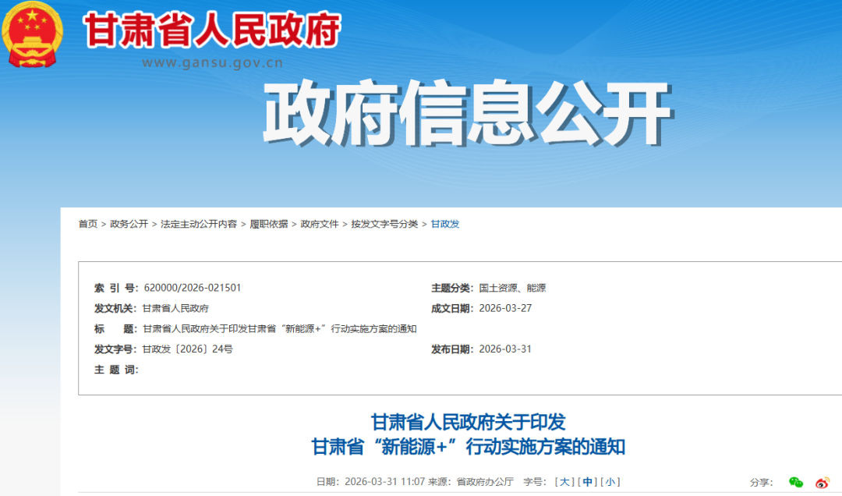Switch font size to small (小)
This screenshot has height=496, width=842.
610,482
